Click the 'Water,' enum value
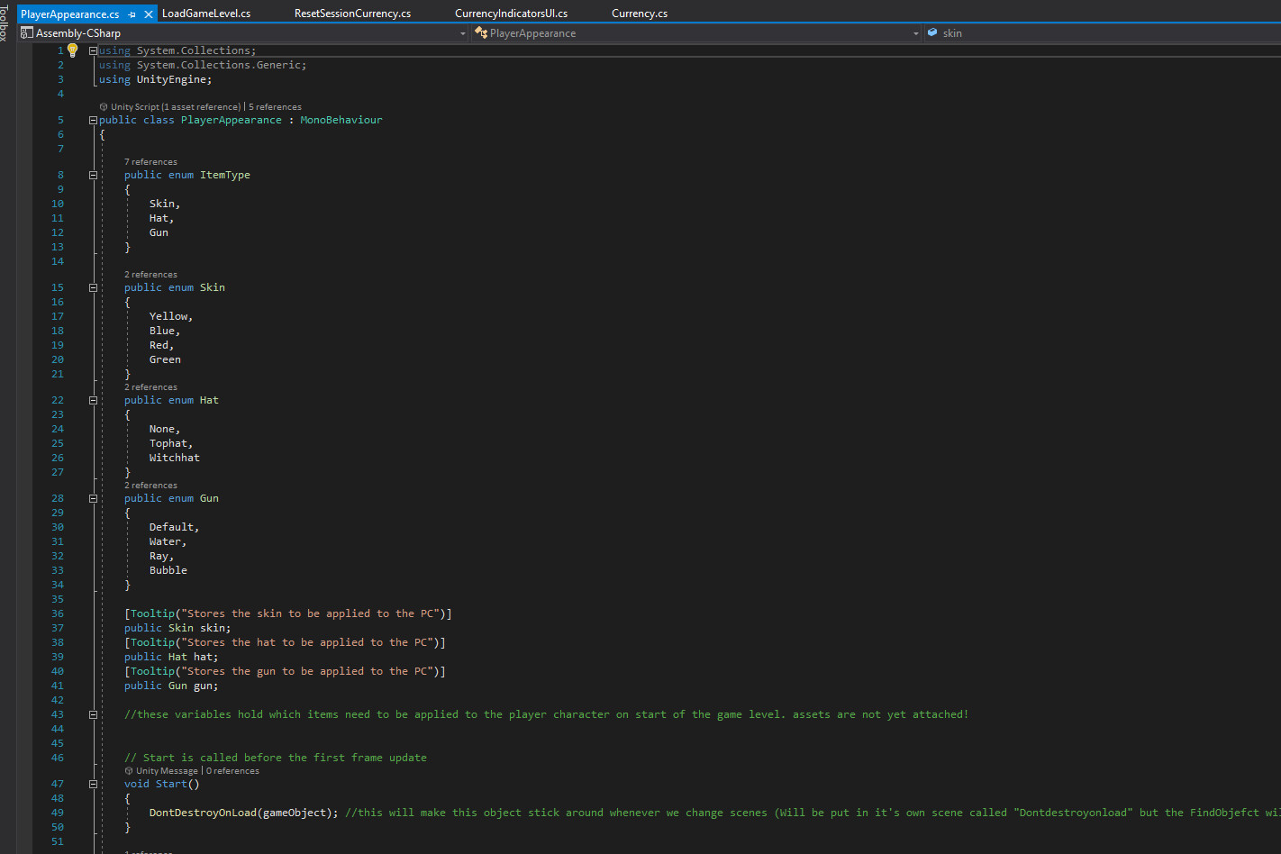 click(x=168, y=541)
